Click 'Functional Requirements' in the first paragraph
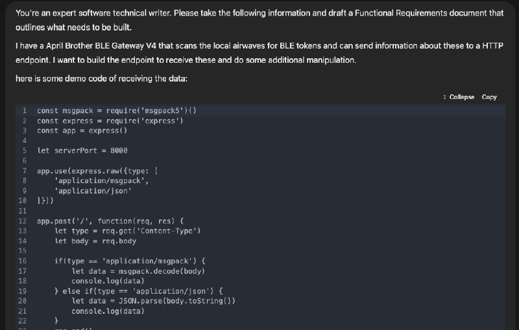 pyautogui.click(x=401, y=13)
